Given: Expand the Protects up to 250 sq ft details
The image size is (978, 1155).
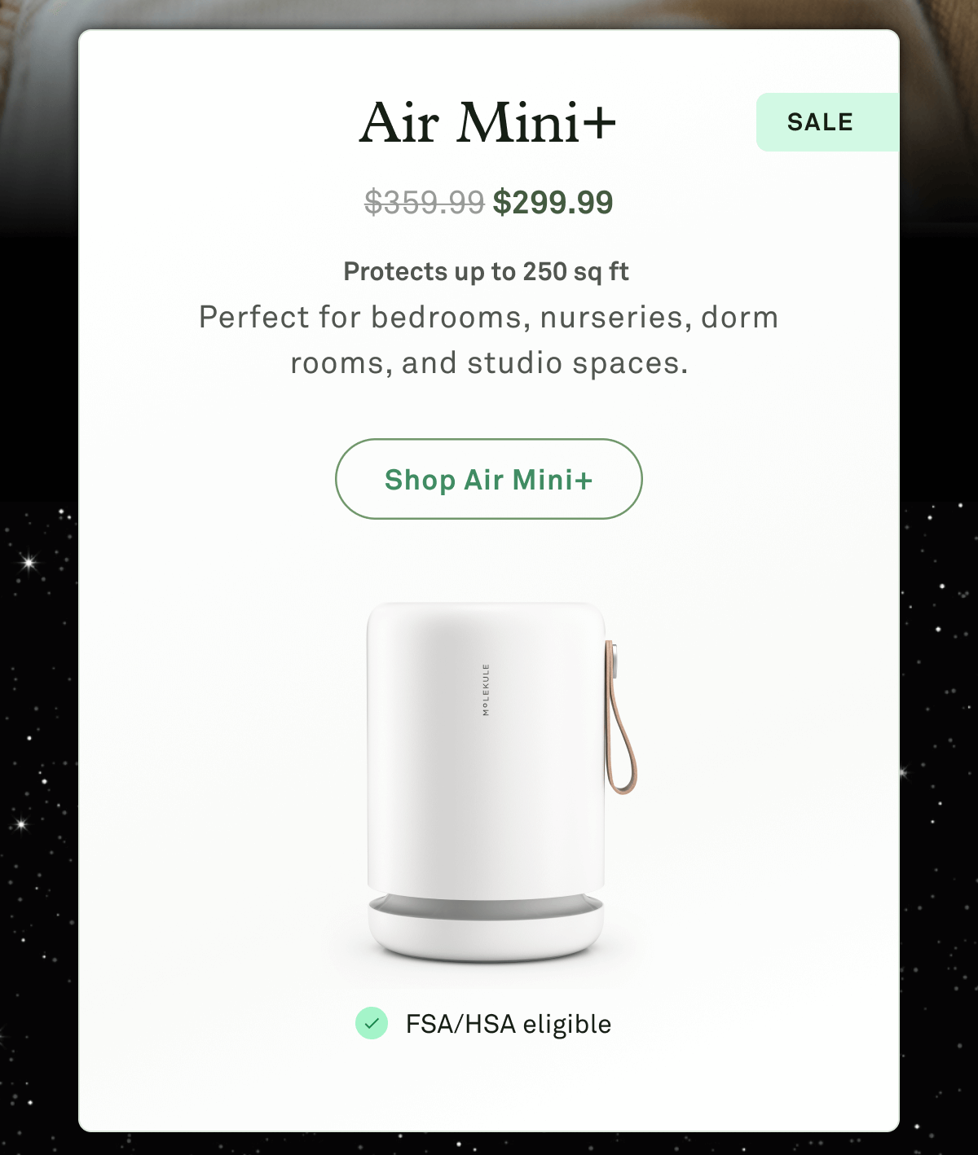Looking at the screenshot, I should (487, 271).
